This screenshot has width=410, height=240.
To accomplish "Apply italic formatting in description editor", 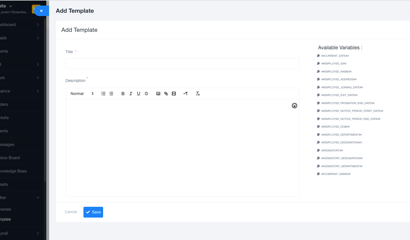I will pyautogui.click(x=131, y=94).
